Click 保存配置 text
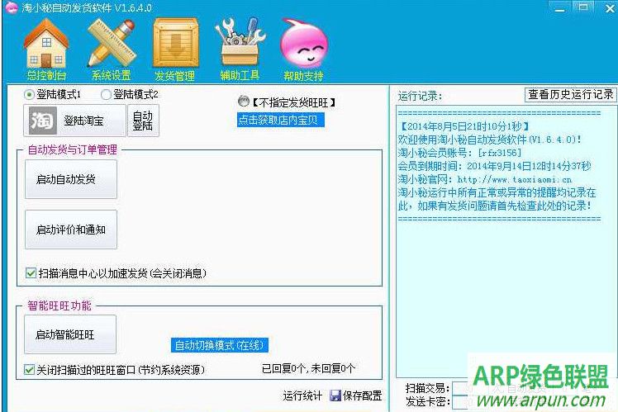Viewport: 618px width, 412px height. coord(362,395)
